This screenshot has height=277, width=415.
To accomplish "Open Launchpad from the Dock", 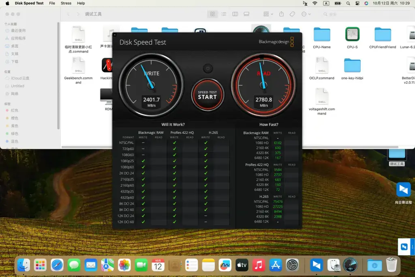I will tap(40, 265).
